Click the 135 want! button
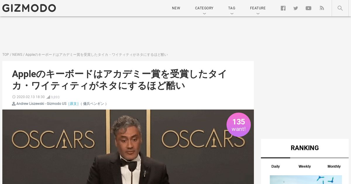The width and height of the screenshot is (351, 184). pos(239,125)
